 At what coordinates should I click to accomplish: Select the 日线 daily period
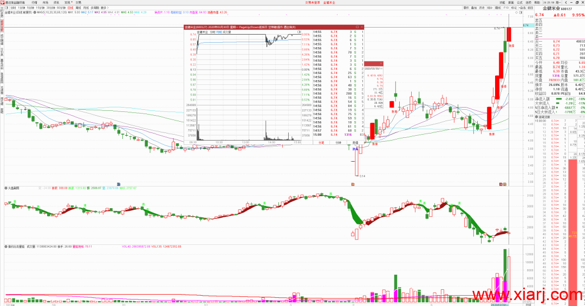pyautogui.click(x=70, y=8)
